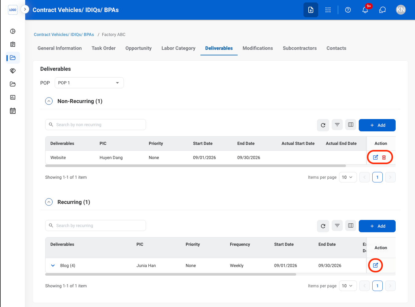Open Non-Recurring items per page dropdown

click(348, 177)
